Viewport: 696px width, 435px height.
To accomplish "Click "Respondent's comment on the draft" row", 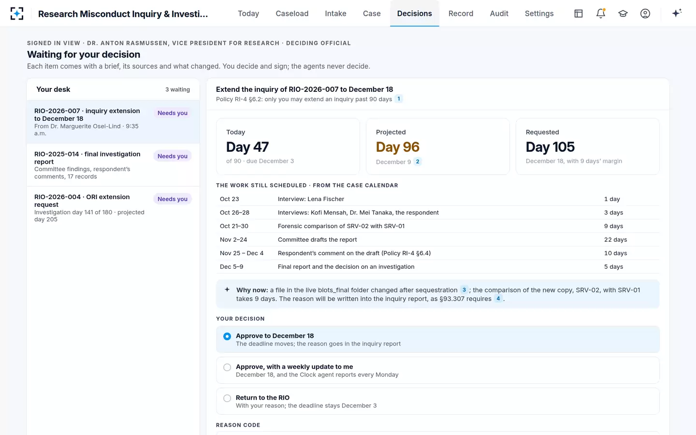I will (438, 253).
